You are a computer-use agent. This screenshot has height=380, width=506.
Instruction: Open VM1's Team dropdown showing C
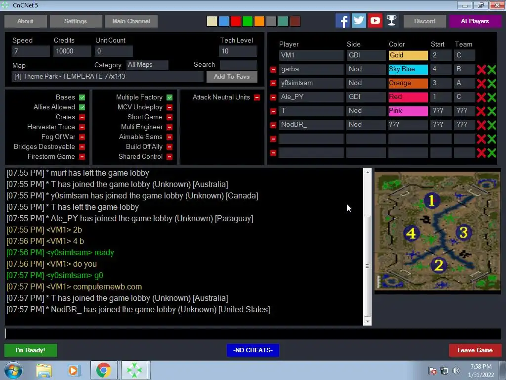click(464, 55)
